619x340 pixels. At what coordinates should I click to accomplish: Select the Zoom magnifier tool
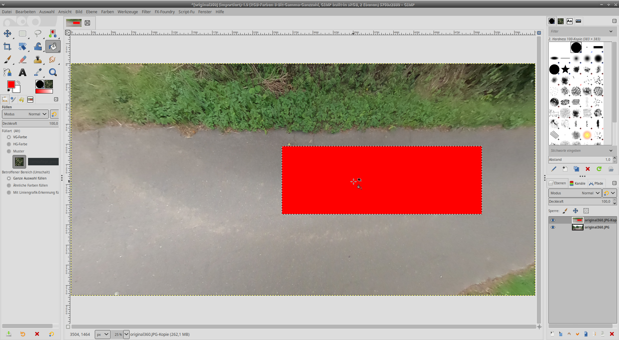tap(53, 73)
